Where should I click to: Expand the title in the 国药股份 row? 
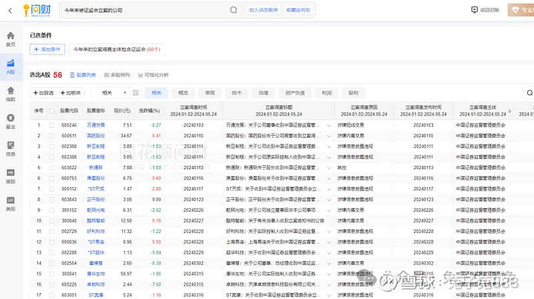(x=329, y=136)
